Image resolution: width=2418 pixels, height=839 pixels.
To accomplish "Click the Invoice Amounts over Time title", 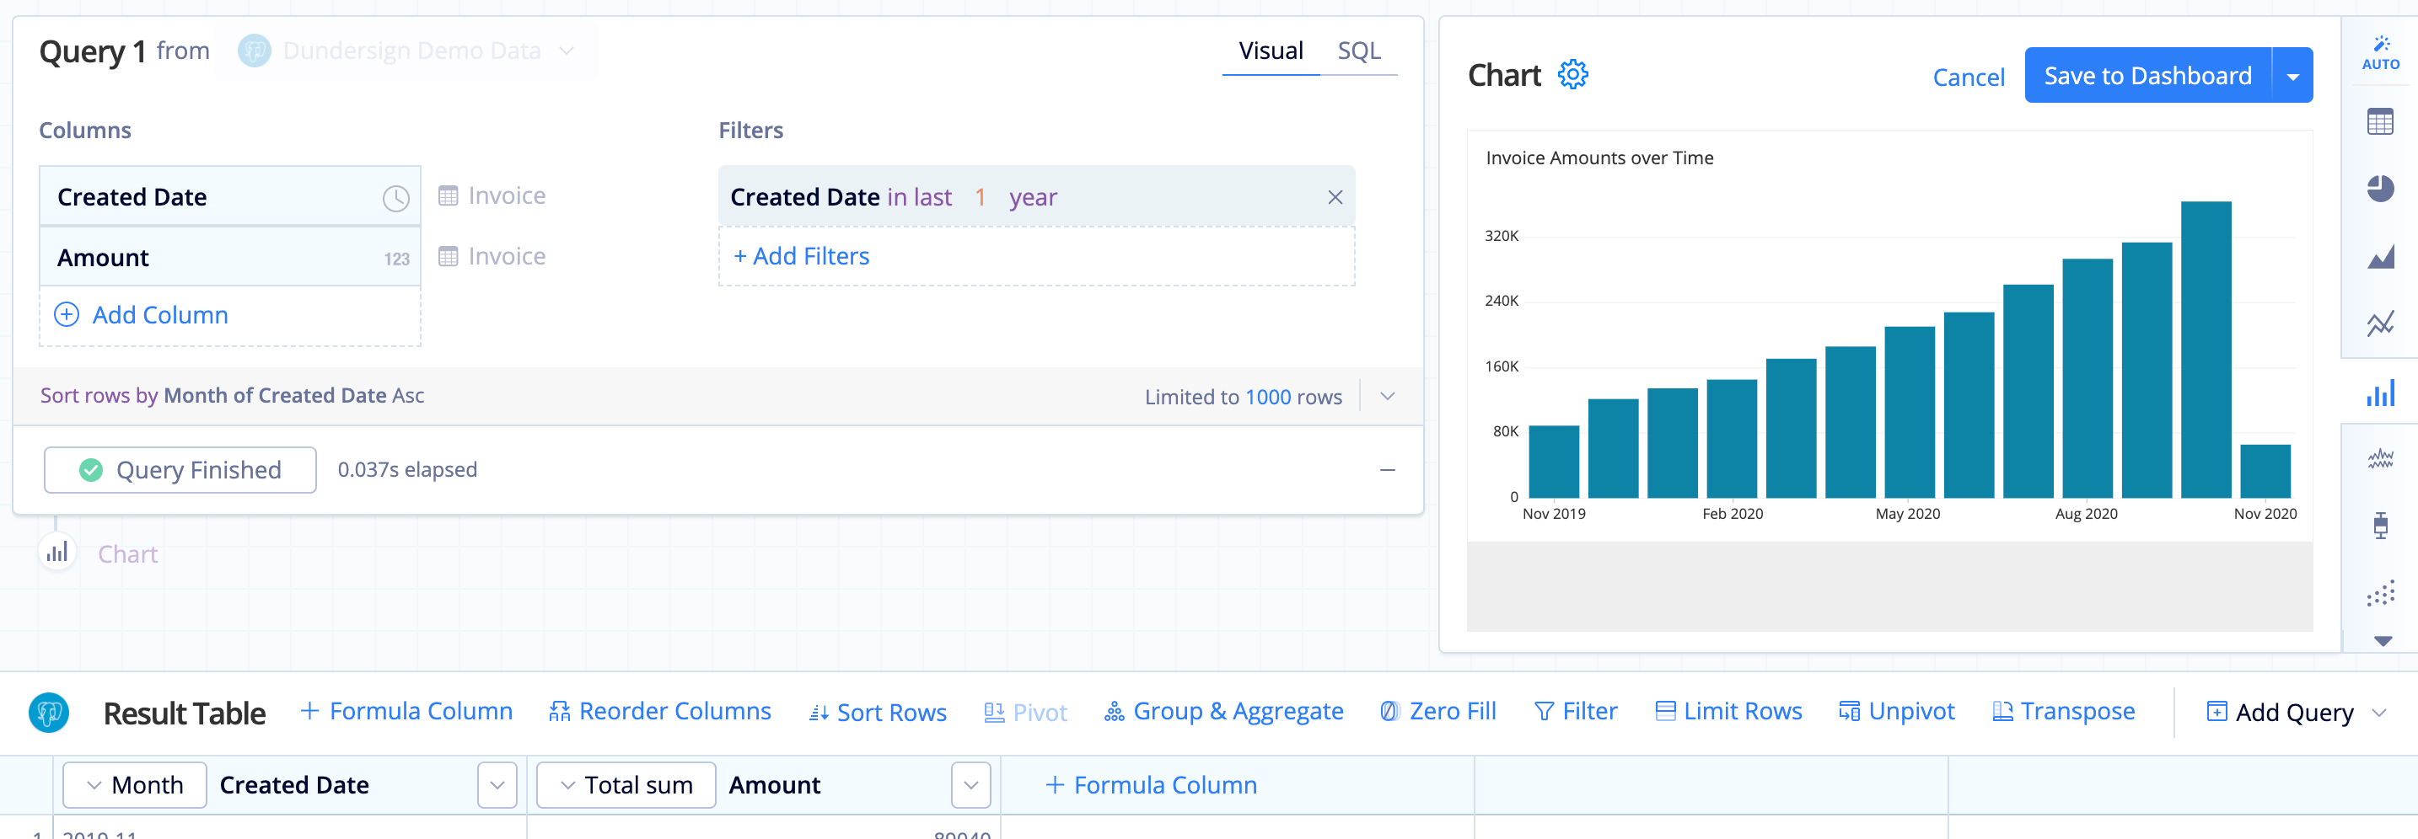I will click(1599, 158).
